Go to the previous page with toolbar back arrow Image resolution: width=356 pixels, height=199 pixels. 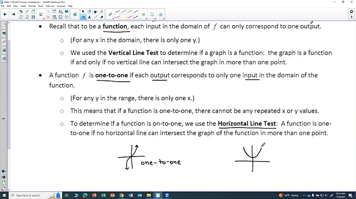point(5,14)
